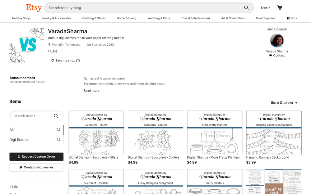This screenshot has height=194, width=311.
Task: Open Jewelry & Accessories menu
Action: coord(56,18)
